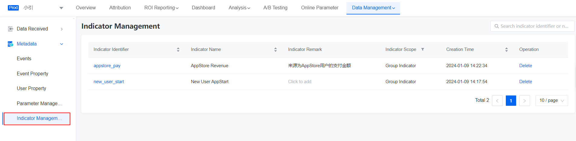Go to next page arrow

click(524, 101)
